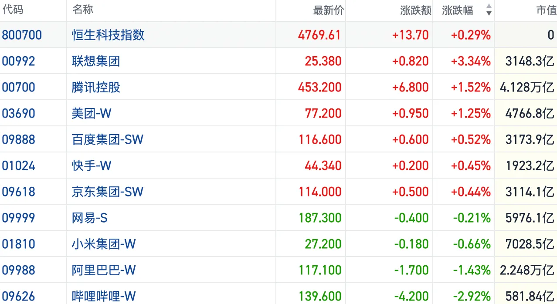Click latest price 27.200
The width and height of the screenshot is (557, 304).
323,244
